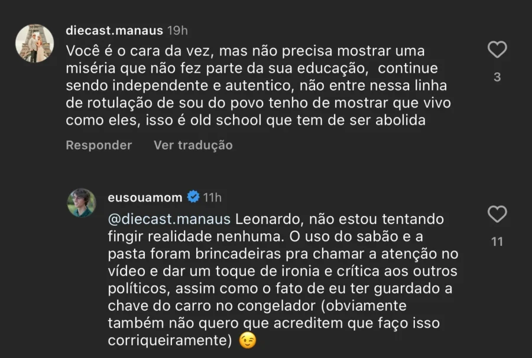The height and width of the screenshot is (358, 532).
Task: Open the diecast.manaus profile picture
Action: click(x=33, y=44)
